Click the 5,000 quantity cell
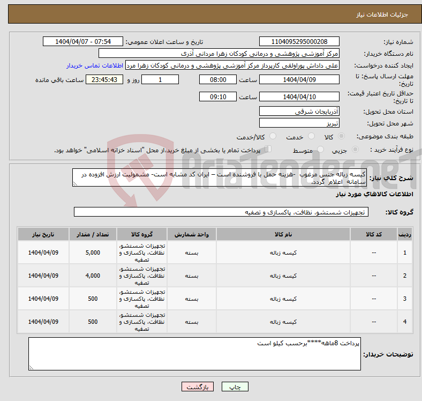Image resolution: width=422 pixels, height=401 pixels. [x=93, y=253]
